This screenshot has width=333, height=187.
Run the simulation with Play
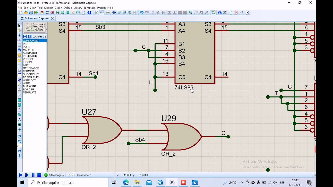click(x=21, y=175)
